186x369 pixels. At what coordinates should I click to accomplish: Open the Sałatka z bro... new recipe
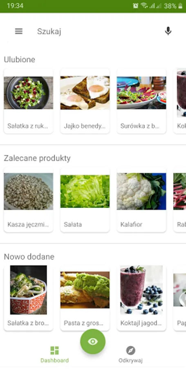[x=28, y=298]
